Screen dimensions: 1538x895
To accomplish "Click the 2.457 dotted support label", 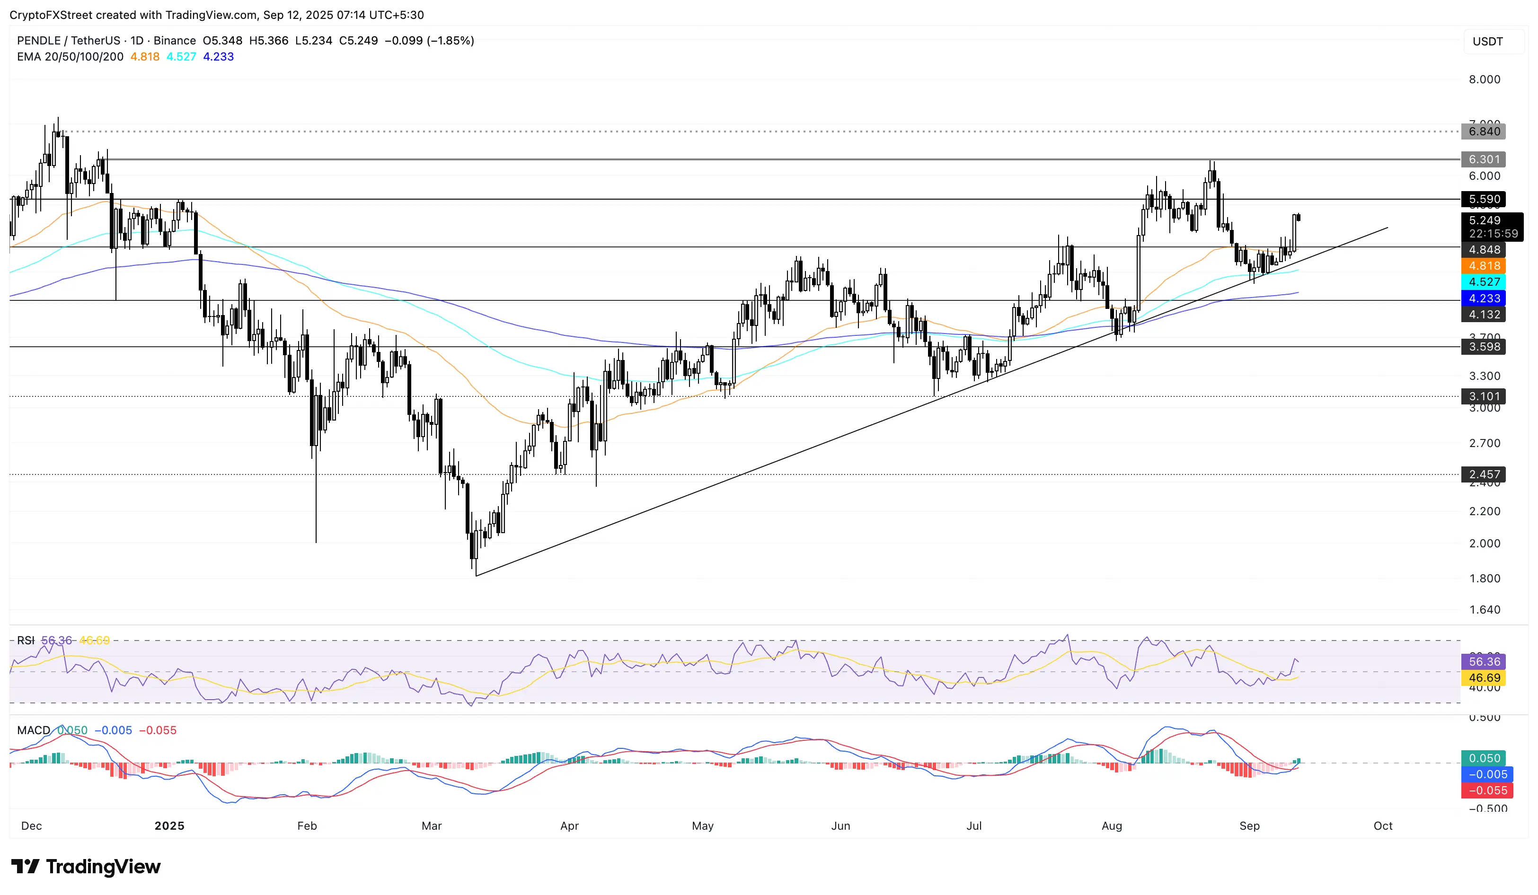I will coord(1484,474).
